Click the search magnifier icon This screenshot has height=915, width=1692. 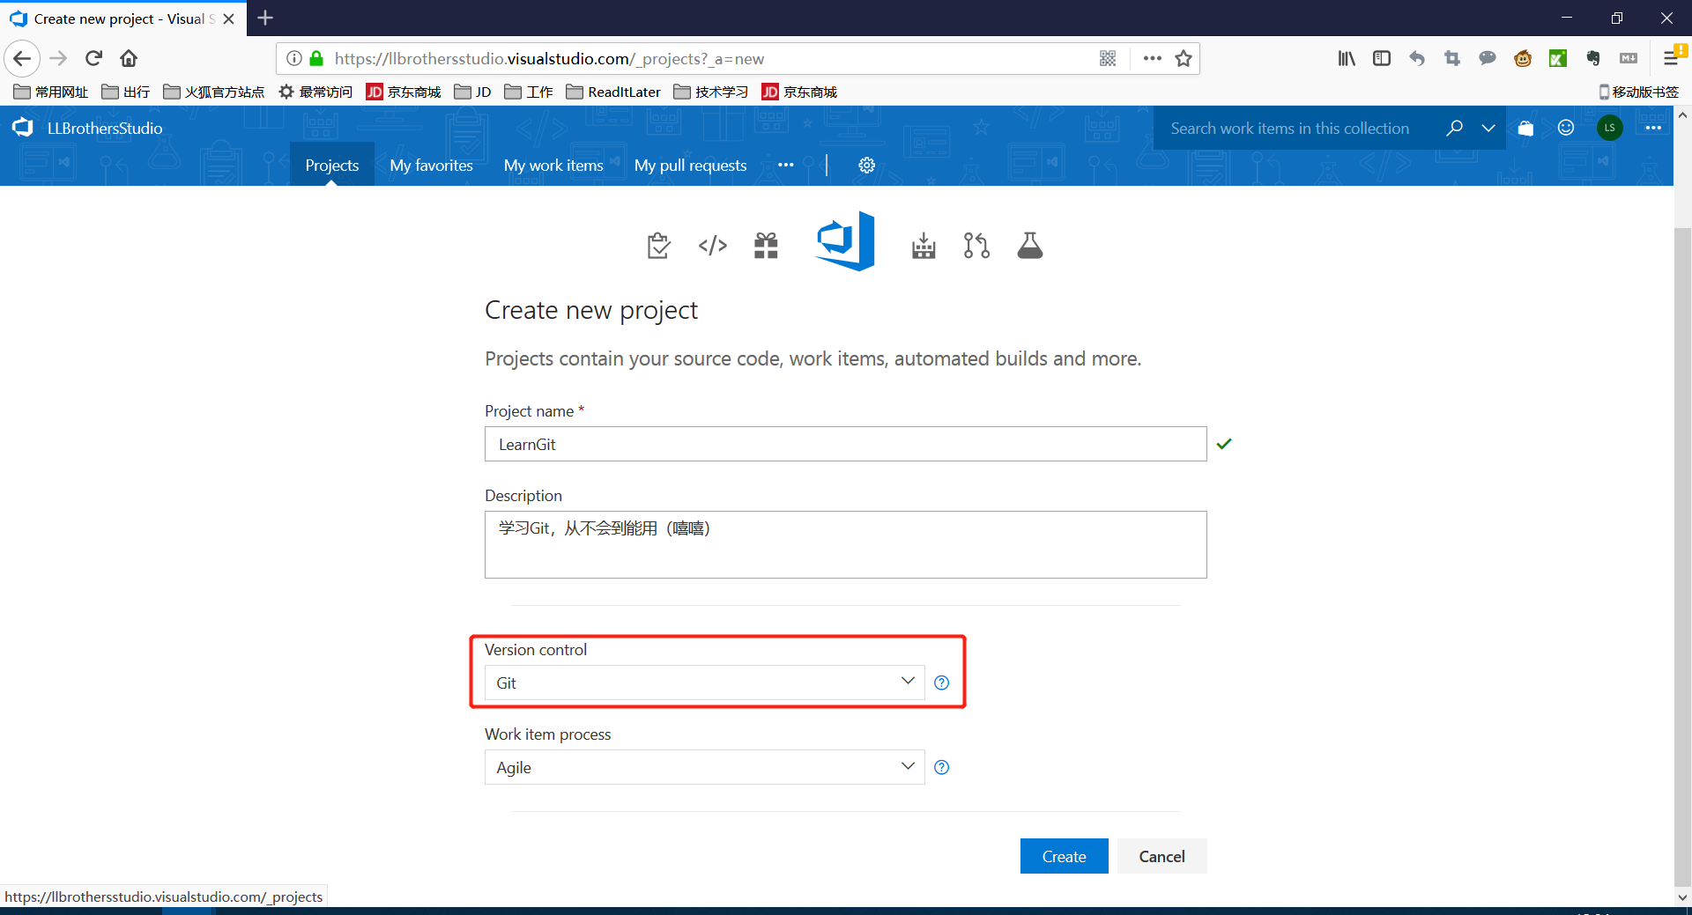coord(1454,129)
